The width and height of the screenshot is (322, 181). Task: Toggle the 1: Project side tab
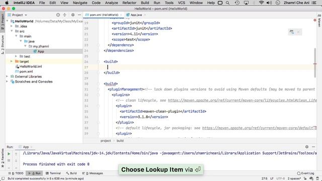click(3, 22)
